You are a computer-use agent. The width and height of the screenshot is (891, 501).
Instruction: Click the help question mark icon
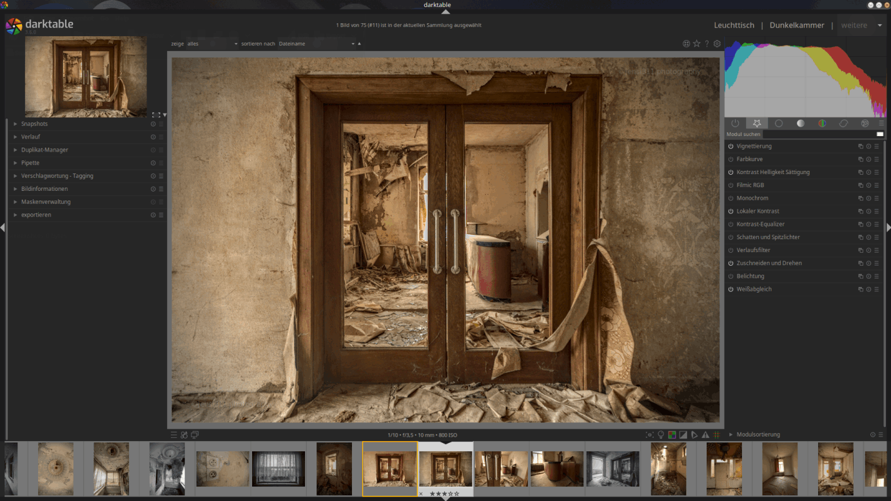[707, 44]
